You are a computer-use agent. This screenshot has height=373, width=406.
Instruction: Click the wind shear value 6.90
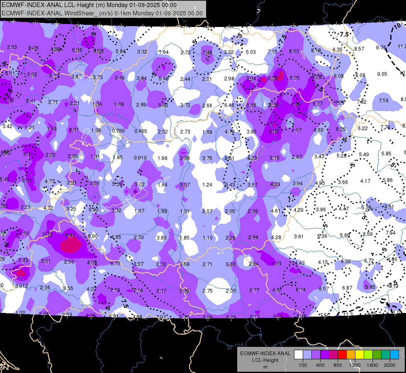pyautogui.click(x=93, y=236)
